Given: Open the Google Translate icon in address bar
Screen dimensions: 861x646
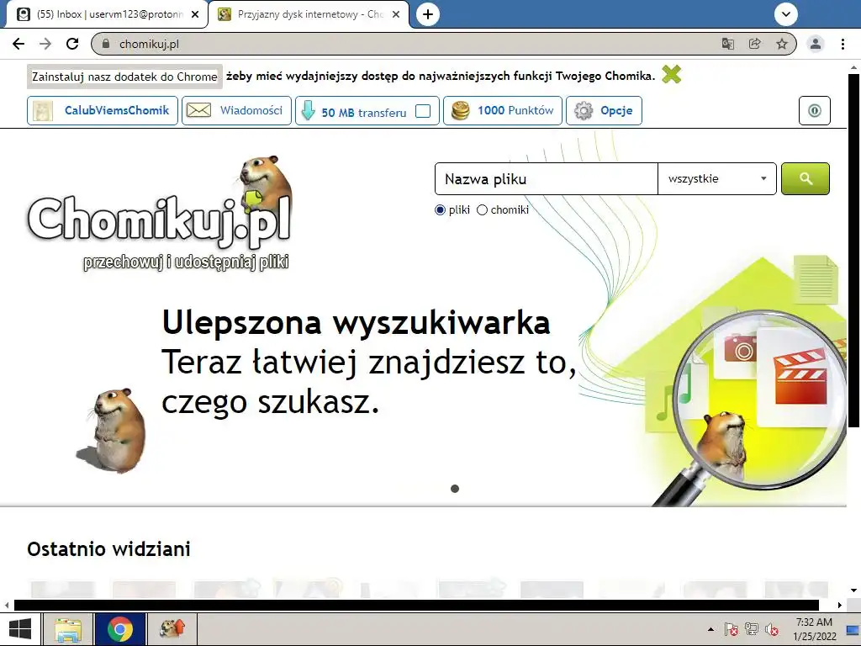Looking at the screenshot, I should click(728, 44).
